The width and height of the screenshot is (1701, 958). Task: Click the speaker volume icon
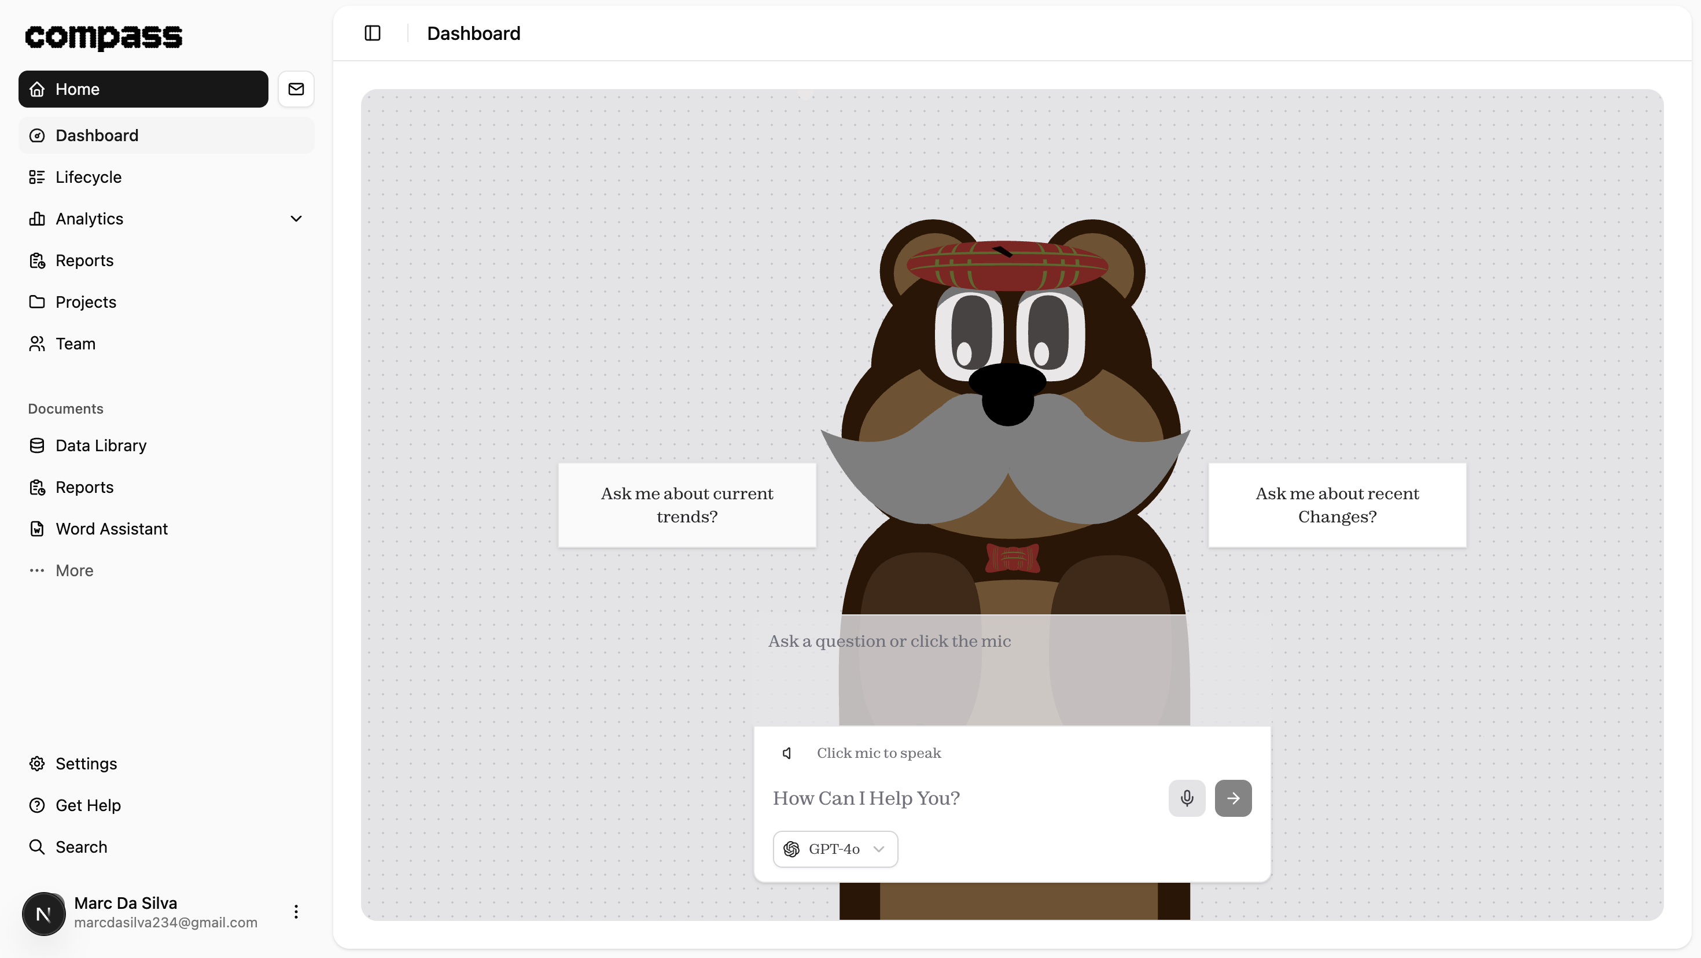tap(787, 753)
